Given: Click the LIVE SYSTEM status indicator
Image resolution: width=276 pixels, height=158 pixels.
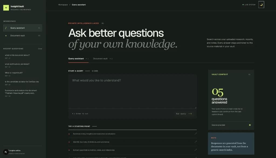Looking at the screenshot, I should click(x=249, y=5).
